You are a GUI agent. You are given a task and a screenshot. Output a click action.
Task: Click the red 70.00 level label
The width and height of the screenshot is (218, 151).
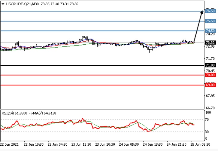(210, 75)
